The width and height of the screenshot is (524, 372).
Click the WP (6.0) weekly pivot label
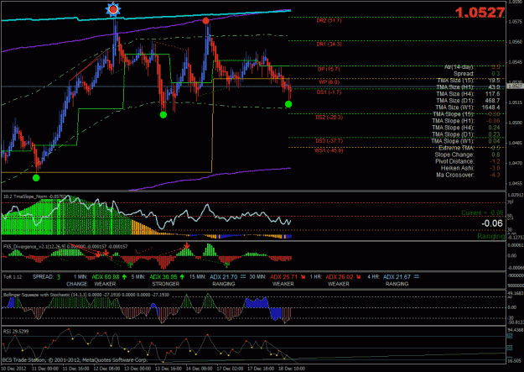(x=329, y=82)
